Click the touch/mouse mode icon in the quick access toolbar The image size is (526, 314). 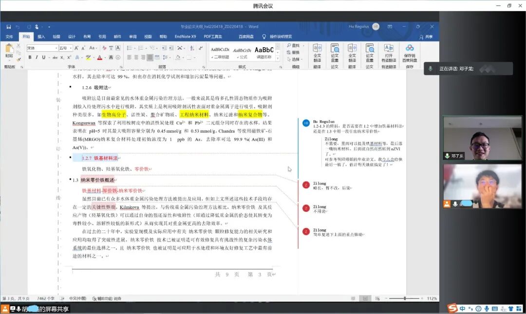[37, 27]
